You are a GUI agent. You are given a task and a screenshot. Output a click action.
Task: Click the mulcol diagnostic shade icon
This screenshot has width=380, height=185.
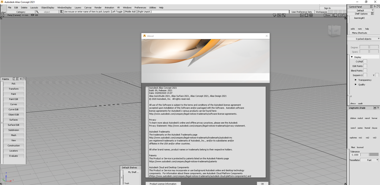(x=360, y=118)
